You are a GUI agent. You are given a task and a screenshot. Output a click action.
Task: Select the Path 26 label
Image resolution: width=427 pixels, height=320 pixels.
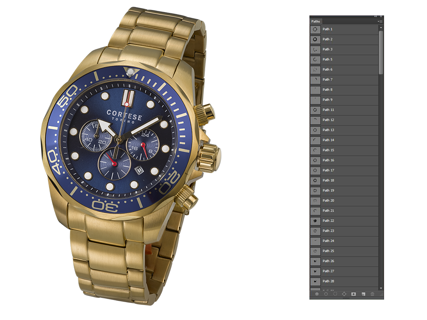pos(328,261)
